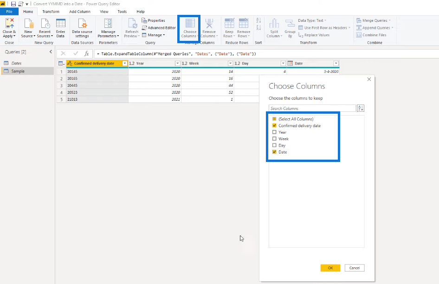Click the Date value 3-4-2020
Viewport: 439px width, 284px height.
[313, 71]
